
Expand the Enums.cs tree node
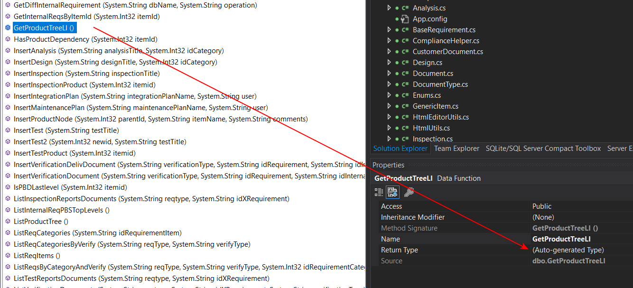(389, 95)
